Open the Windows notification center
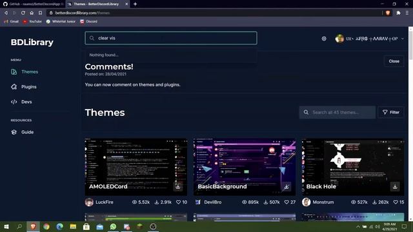Screen dimensions: 413x232 click(405, 226)
